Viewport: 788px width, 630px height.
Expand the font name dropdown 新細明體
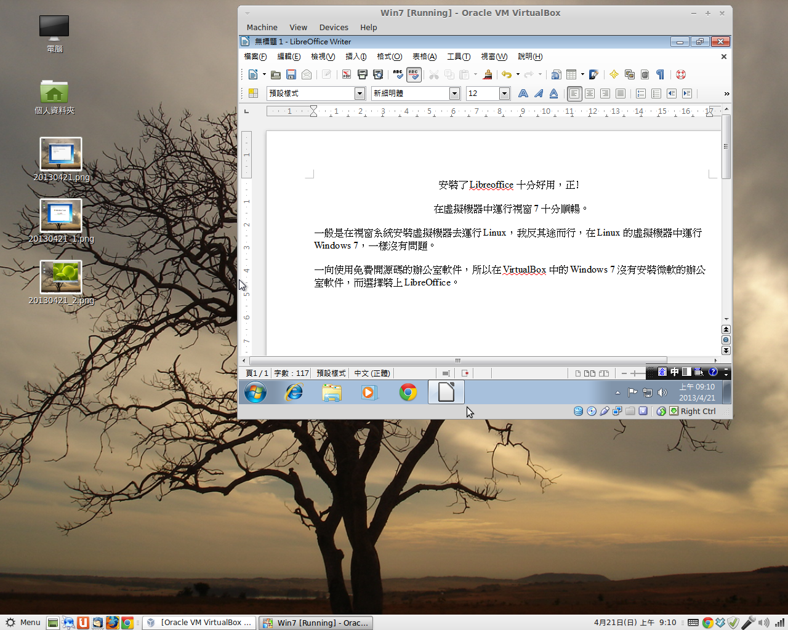[454, 93]
